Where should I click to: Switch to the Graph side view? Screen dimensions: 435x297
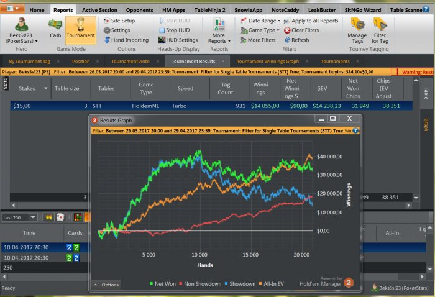(426, 125)
